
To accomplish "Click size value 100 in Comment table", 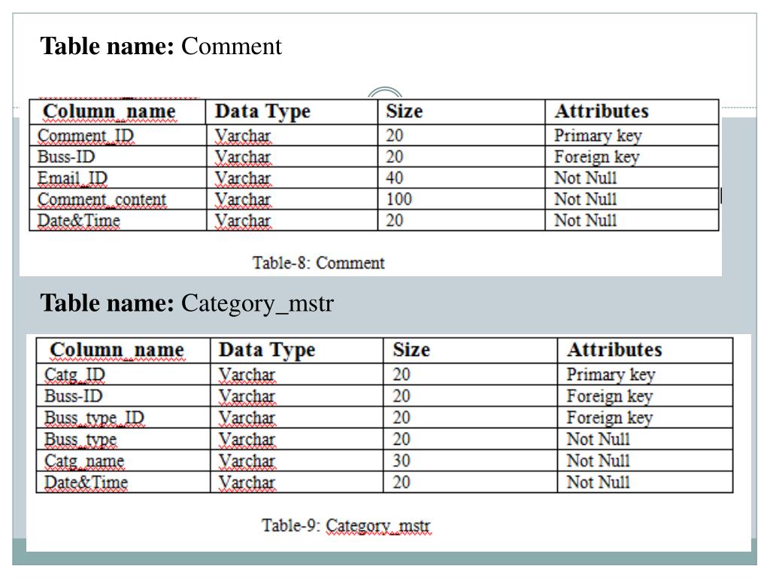I will (x=399, y=199).
